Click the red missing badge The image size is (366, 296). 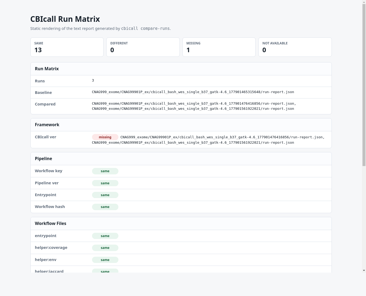coord(105,137)
